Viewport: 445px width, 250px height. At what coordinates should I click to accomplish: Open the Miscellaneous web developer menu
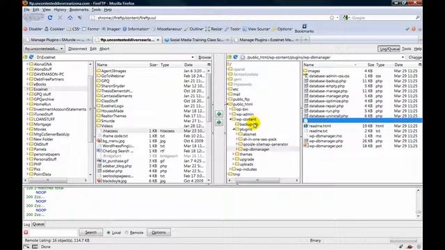(x=167, y=29)
